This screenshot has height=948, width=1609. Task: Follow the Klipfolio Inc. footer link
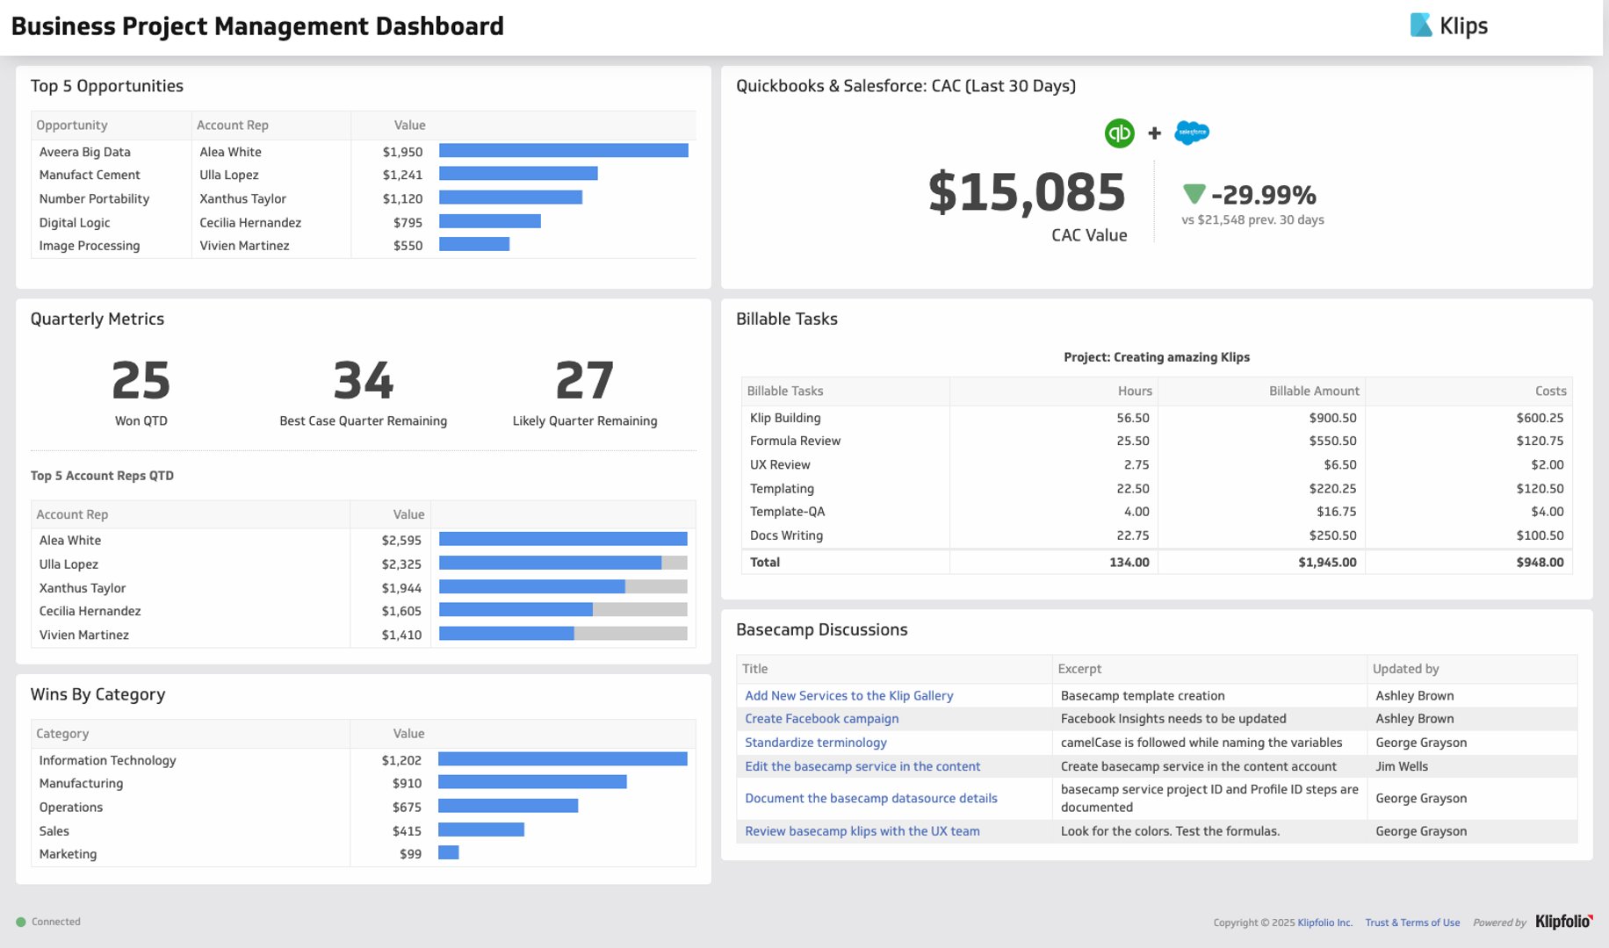(x=1324, y=923)
